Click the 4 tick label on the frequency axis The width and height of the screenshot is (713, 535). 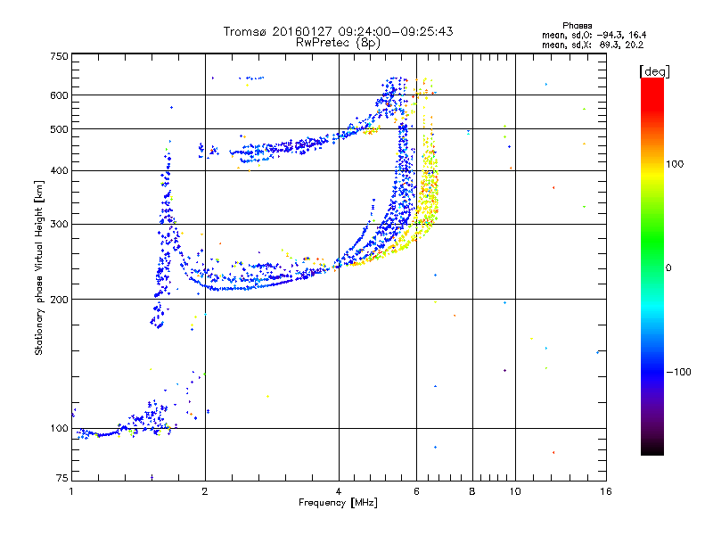pyautogui.click(x=339, y=491)
